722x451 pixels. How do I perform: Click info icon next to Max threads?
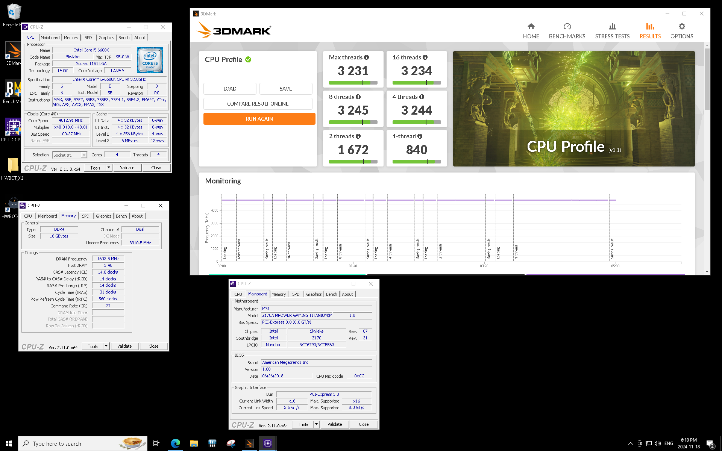click(366, 58)
